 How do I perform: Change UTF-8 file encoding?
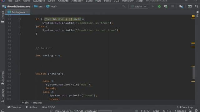click(x=167, y=111)
